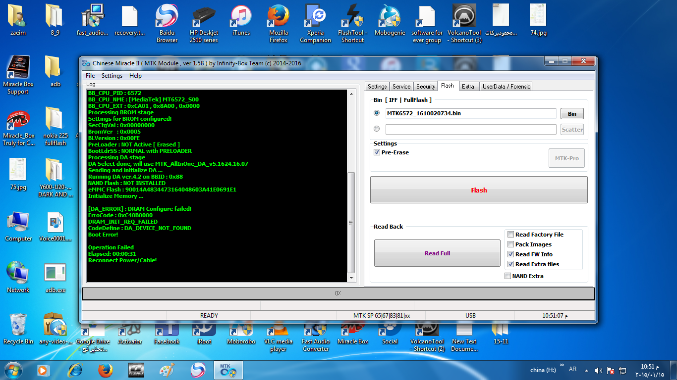This screenshot has width=677, height=380.
Task: Open Voice0001 audio file icon
Action: pyautogui.click(x=55, y=226)
